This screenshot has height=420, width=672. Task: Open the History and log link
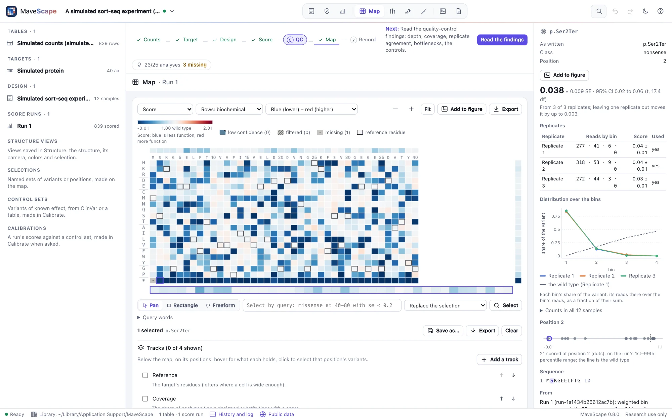coord(232,414)
